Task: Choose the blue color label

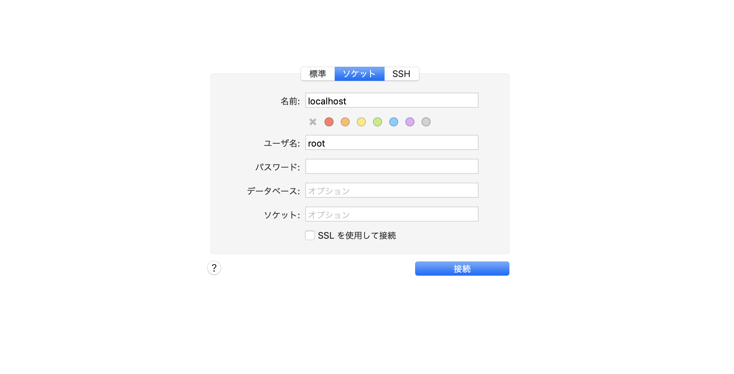Action: pyautogui.click(x=394, y=122)
